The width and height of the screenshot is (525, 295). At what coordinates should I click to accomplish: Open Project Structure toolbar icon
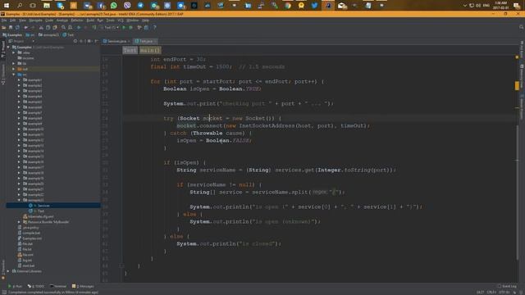[146, 27]
